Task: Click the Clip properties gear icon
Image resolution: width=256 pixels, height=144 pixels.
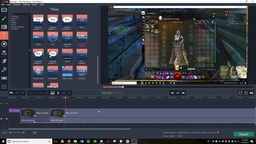Action: [64, 93]
